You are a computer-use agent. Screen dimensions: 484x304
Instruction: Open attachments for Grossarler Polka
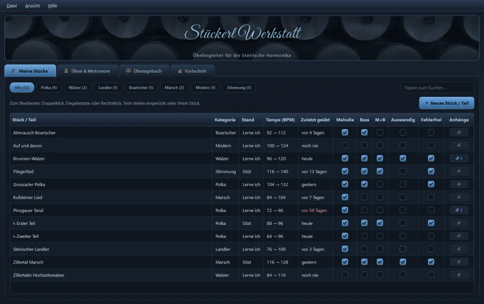coord(459,185)
